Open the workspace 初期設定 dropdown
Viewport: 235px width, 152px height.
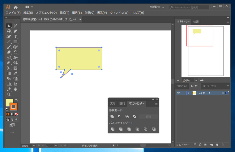point(157,7)
